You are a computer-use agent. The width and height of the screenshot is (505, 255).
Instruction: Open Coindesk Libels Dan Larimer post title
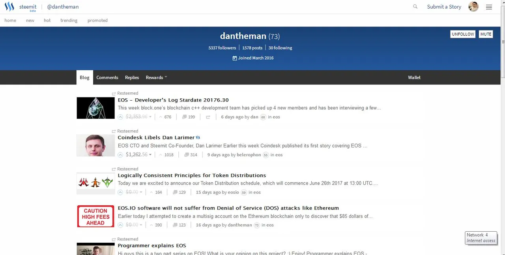(156, 137)
